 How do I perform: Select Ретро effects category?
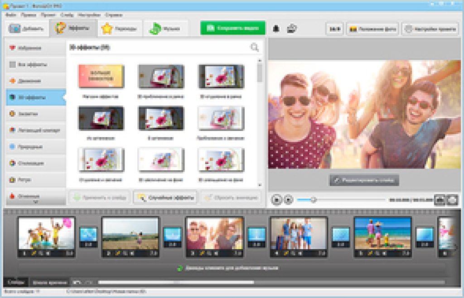point(36,180)
